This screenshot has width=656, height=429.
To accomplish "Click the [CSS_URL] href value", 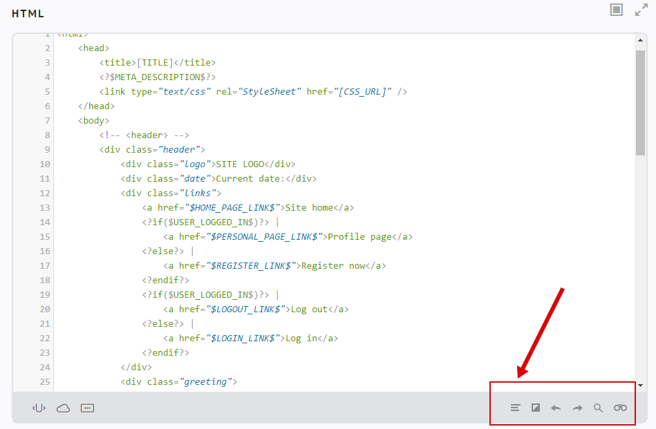I will tap(366, 91).
